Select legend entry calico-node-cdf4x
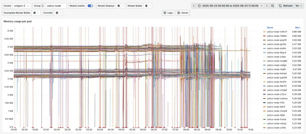306x134 pixels. click(277, 128)
